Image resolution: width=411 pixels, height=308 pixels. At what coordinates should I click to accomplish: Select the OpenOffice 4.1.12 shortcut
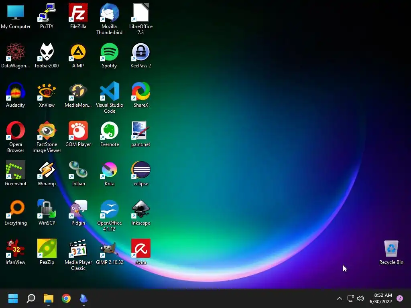[x=109, y=215]
